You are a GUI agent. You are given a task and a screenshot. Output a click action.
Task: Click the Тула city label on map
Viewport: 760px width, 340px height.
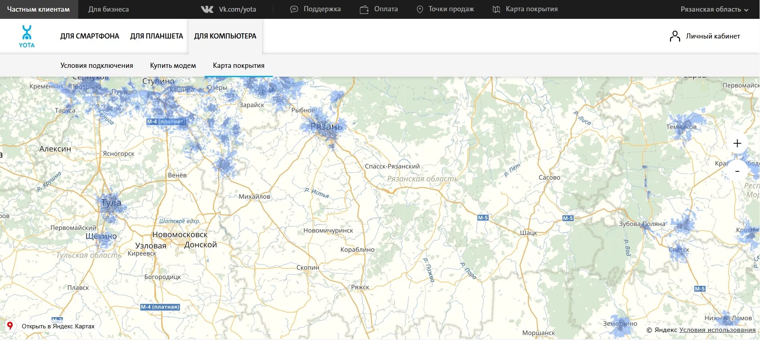(111, 203)
